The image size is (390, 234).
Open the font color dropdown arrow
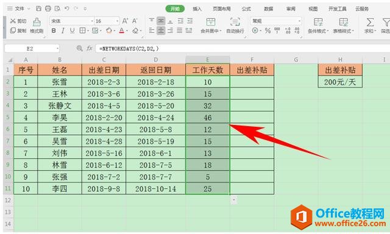pyautogui.click(x=127, y=31)
